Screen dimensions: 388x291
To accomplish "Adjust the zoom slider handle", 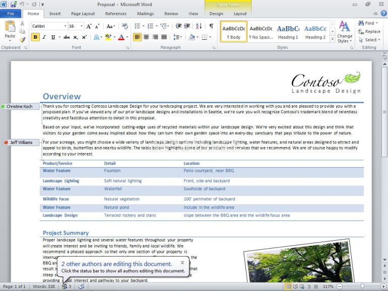I will 362,286.
